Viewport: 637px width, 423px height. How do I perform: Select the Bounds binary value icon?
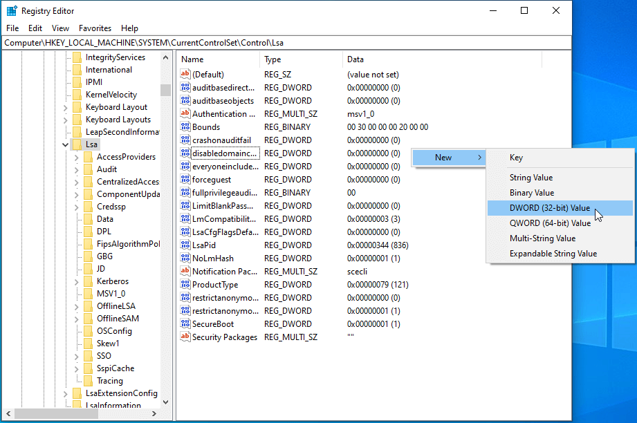pos(185,127)
